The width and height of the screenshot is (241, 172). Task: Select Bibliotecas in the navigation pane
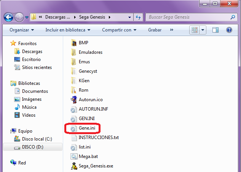click(29, 83)
